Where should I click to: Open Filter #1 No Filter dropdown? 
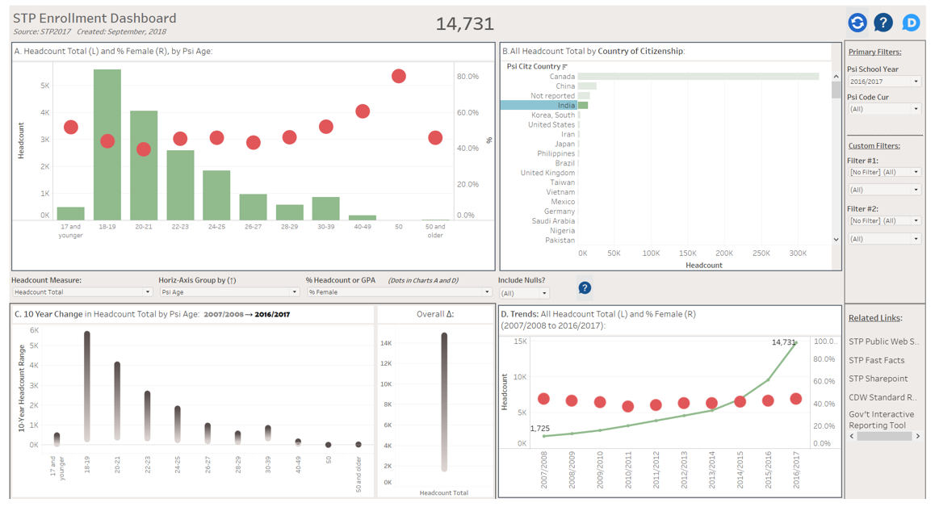(884, 172)
